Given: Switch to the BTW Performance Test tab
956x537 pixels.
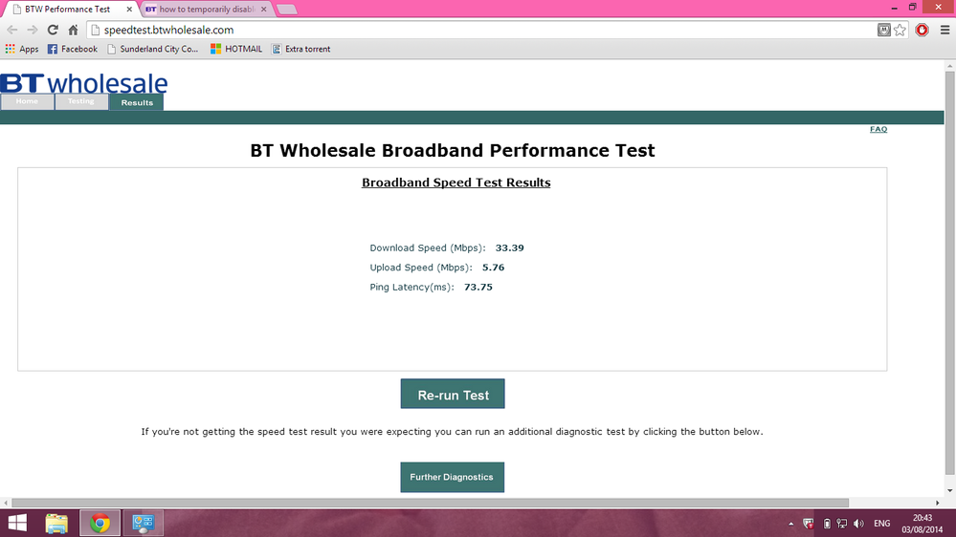Looking at the screenshot, I should tap(70, 10).
